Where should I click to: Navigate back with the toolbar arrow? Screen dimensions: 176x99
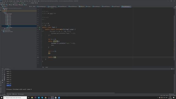tap(7, 3)
